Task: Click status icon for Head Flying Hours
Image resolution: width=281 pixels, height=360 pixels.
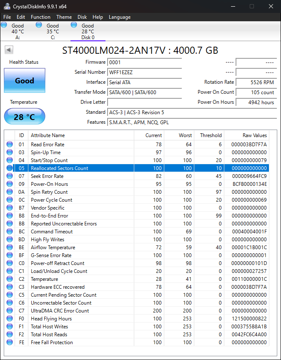Action: pyautogui.click(x=10, y=319)
